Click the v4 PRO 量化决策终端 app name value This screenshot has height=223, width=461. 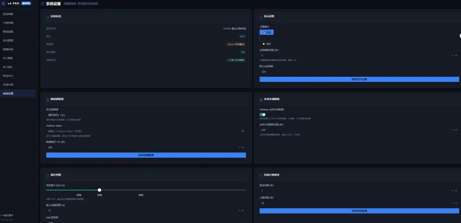[x=234, y=29]
